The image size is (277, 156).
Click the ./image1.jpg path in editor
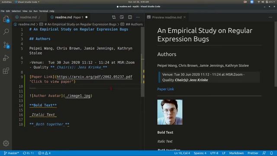point(78,96)
